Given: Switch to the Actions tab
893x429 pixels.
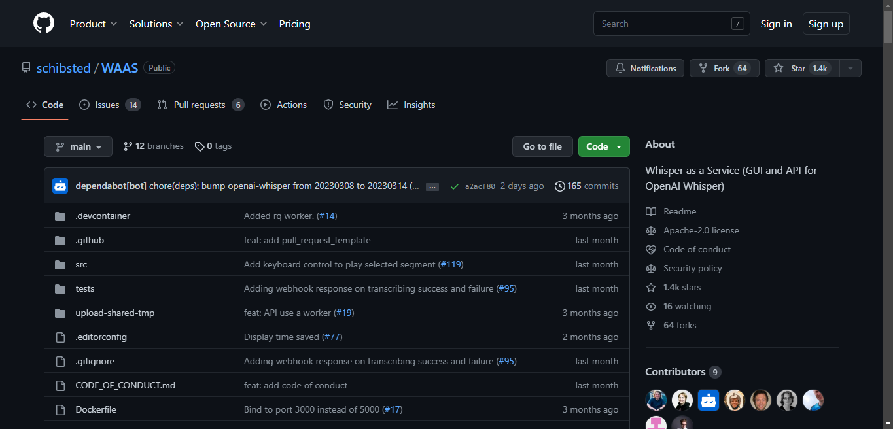Looking at the screenshot, I should 283,105.
